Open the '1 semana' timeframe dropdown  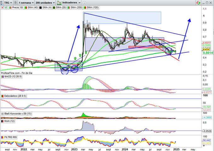26,3
